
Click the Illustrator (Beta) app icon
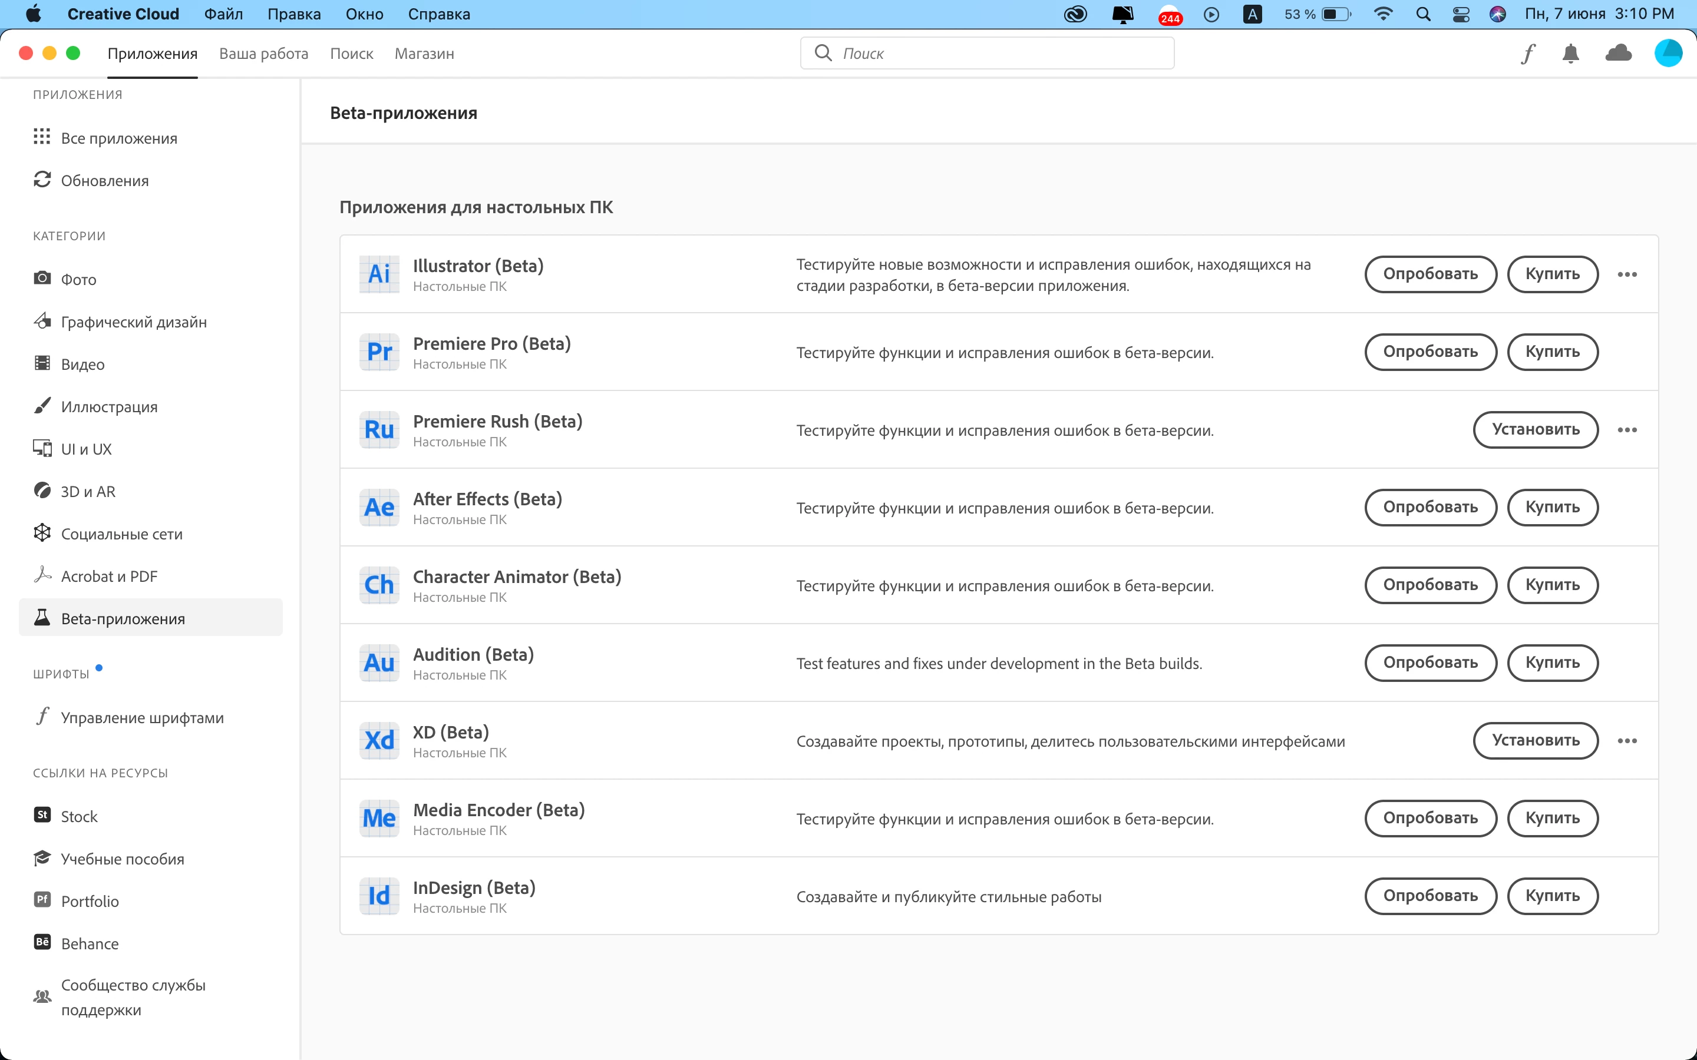379,274
